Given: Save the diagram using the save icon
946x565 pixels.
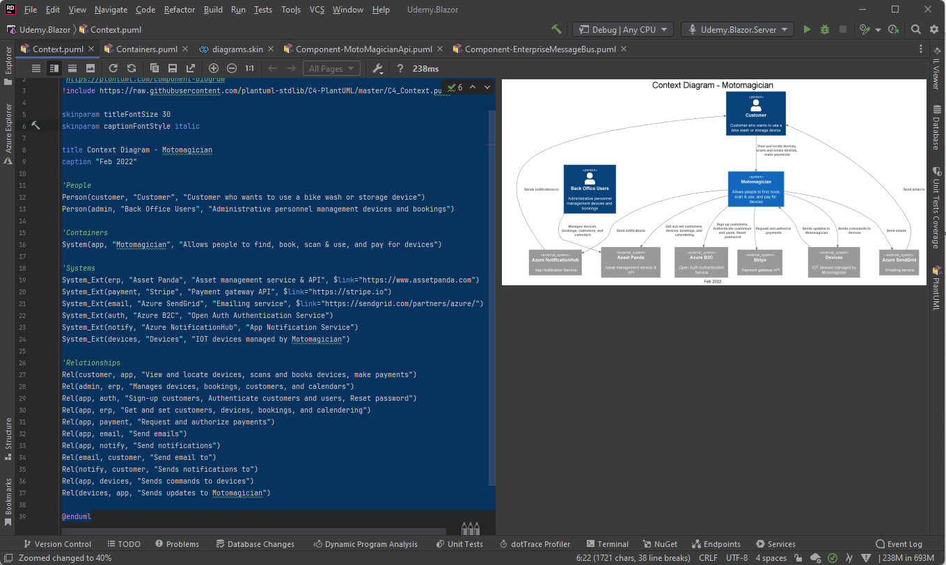Looking at the screenshot, I should point(173,68).
